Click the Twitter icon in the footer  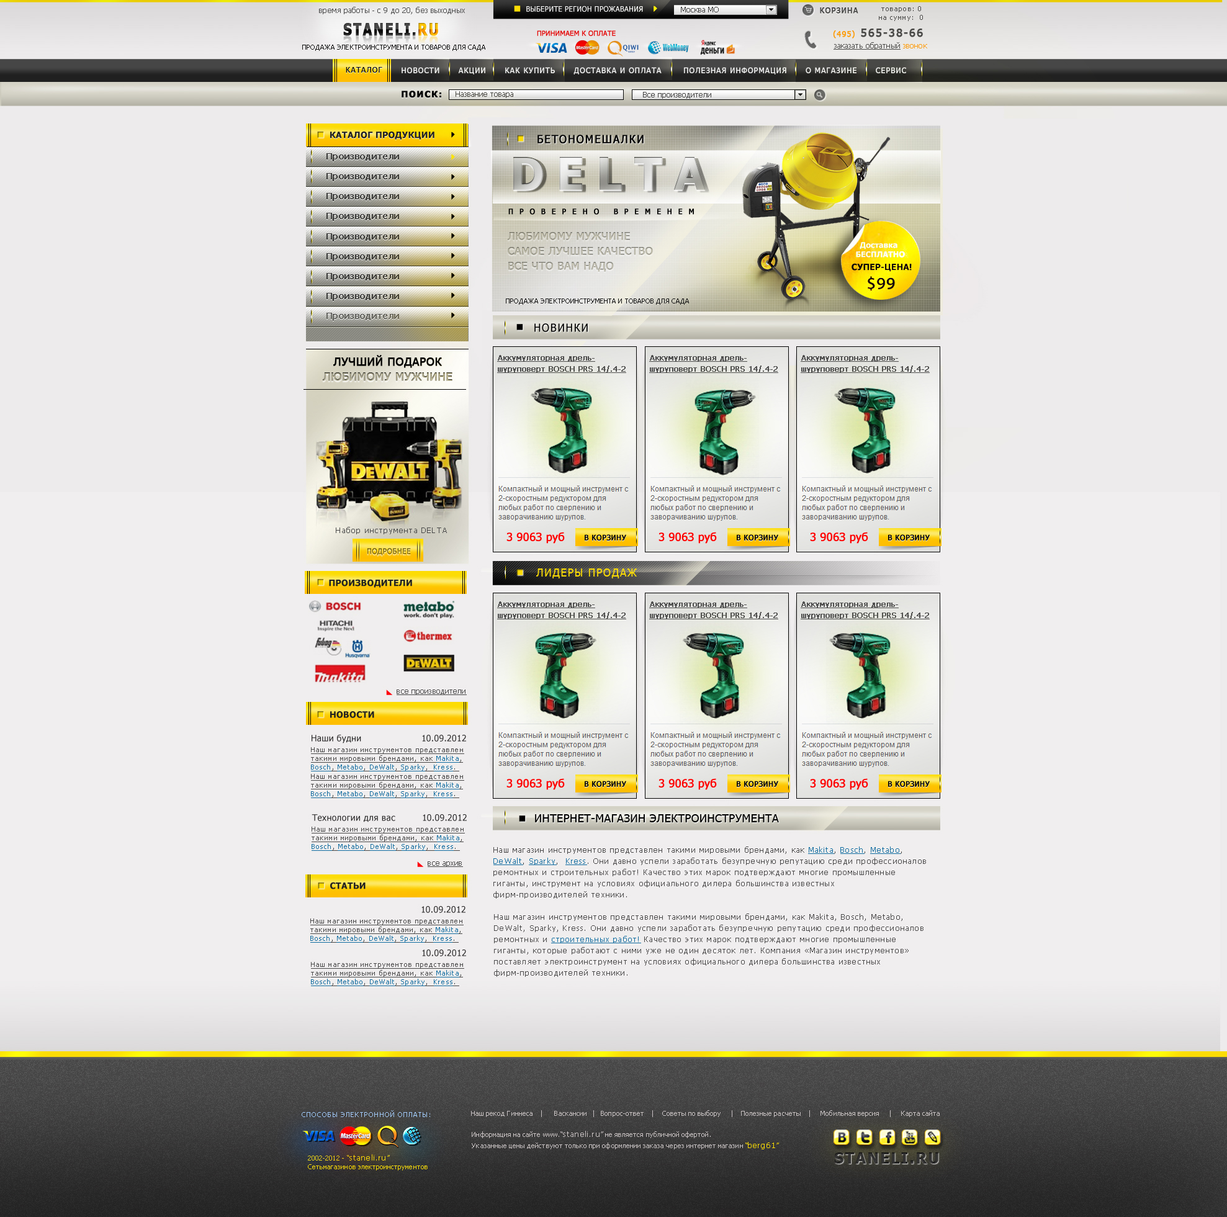pos(864,1137)
